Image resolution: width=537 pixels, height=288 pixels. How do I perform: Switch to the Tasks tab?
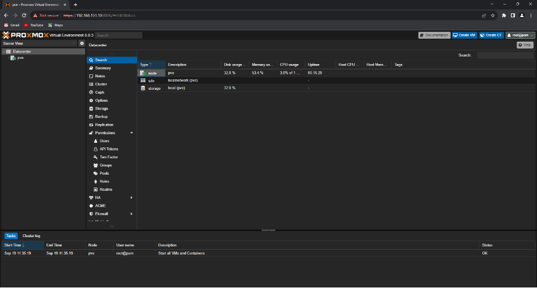tap(11, 235)
